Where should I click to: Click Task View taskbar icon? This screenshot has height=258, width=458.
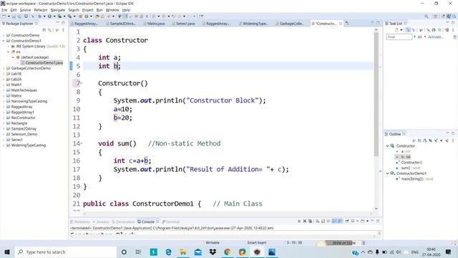[138, 252]
